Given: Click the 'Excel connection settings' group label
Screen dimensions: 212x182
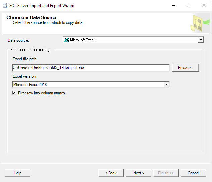Looking at the screenshot, I should point(31,50).
